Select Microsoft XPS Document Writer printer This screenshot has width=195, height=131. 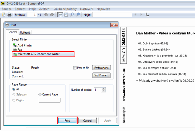pos(43,54)
